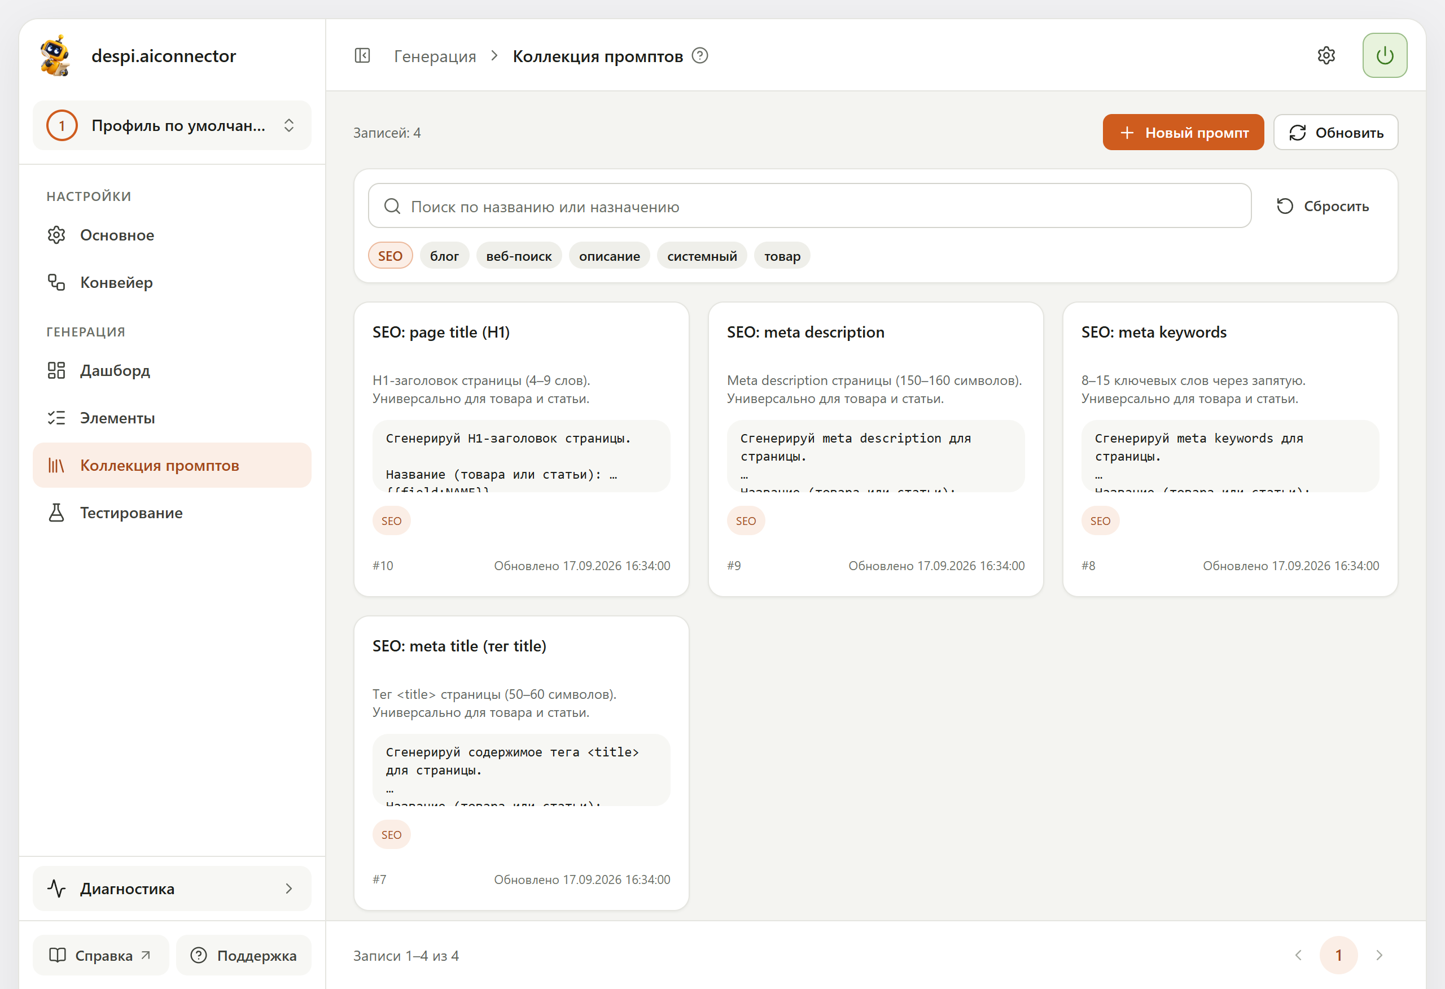This screenshot has height=989, width=1445.
Task: Focus the prompt search field
Action: pos(809,206)
